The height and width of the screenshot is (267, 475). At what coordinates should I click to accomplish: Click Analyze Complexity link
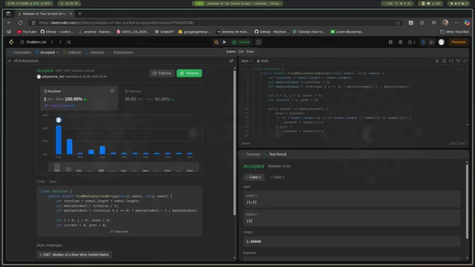point(59,105)
